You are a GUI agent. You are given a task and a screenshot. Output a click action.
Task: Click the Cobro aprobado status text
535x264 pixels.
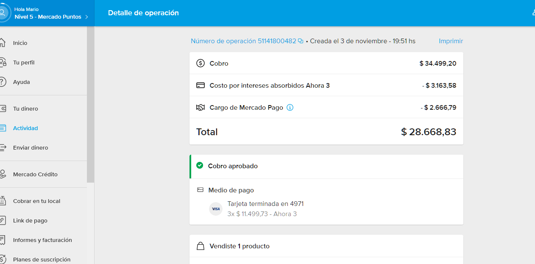tap(233, 166)
